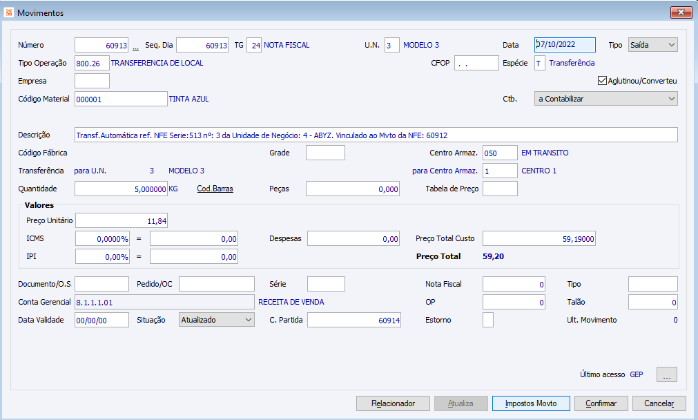Toggle the Aglutinou/Converteu checkbox
This screenshot has width=698, height=420.
click(602, 81)
